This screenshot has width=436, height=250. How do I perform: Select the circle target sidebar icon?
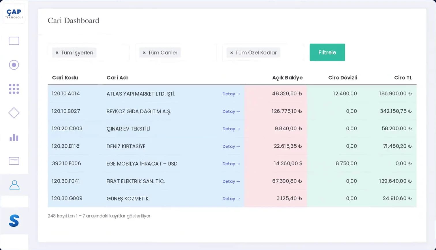pos(14,65)
